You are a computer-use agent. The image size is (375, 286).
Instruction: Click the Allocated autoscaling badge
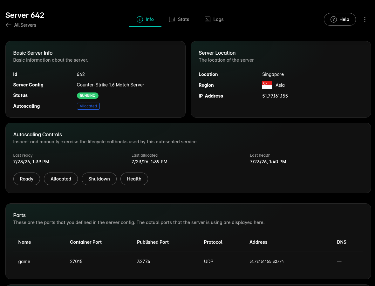point(88,106)
